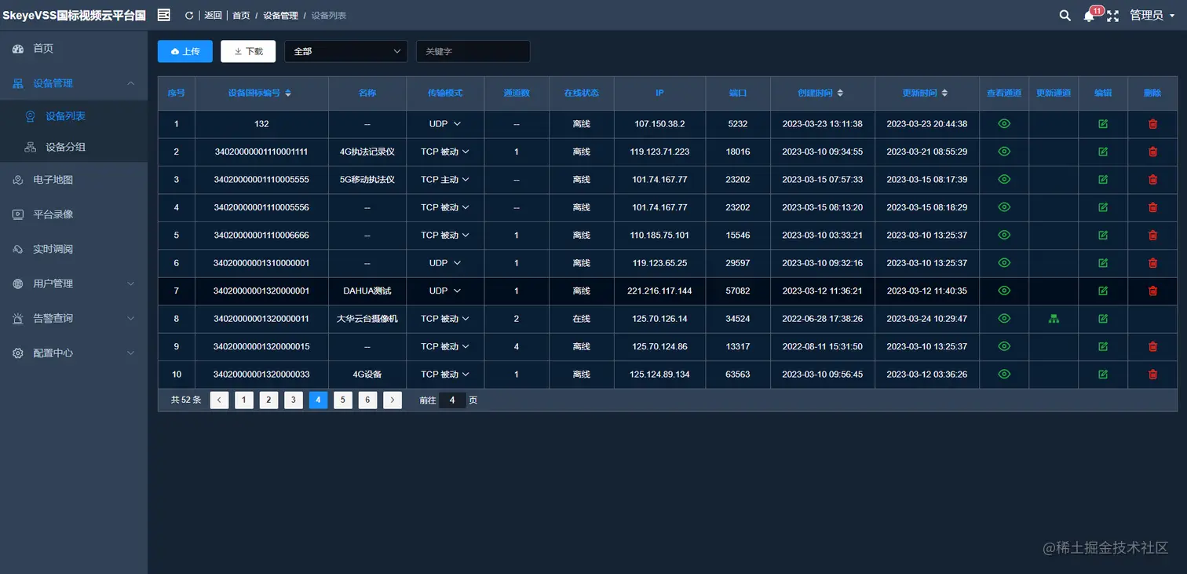Screen dimensions: 1187x574
Task: Delete the 4G设备 row
Action: pos(1152,374)
